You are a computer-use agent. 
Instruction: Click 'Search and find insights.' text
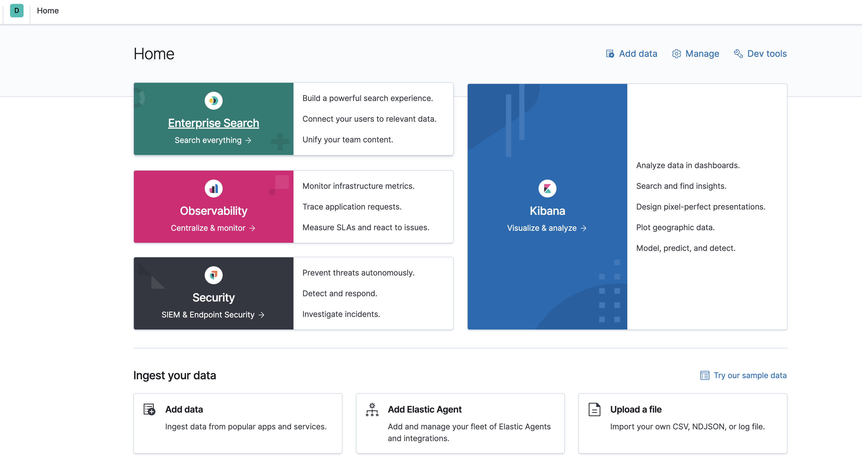[x=681, y=186]
